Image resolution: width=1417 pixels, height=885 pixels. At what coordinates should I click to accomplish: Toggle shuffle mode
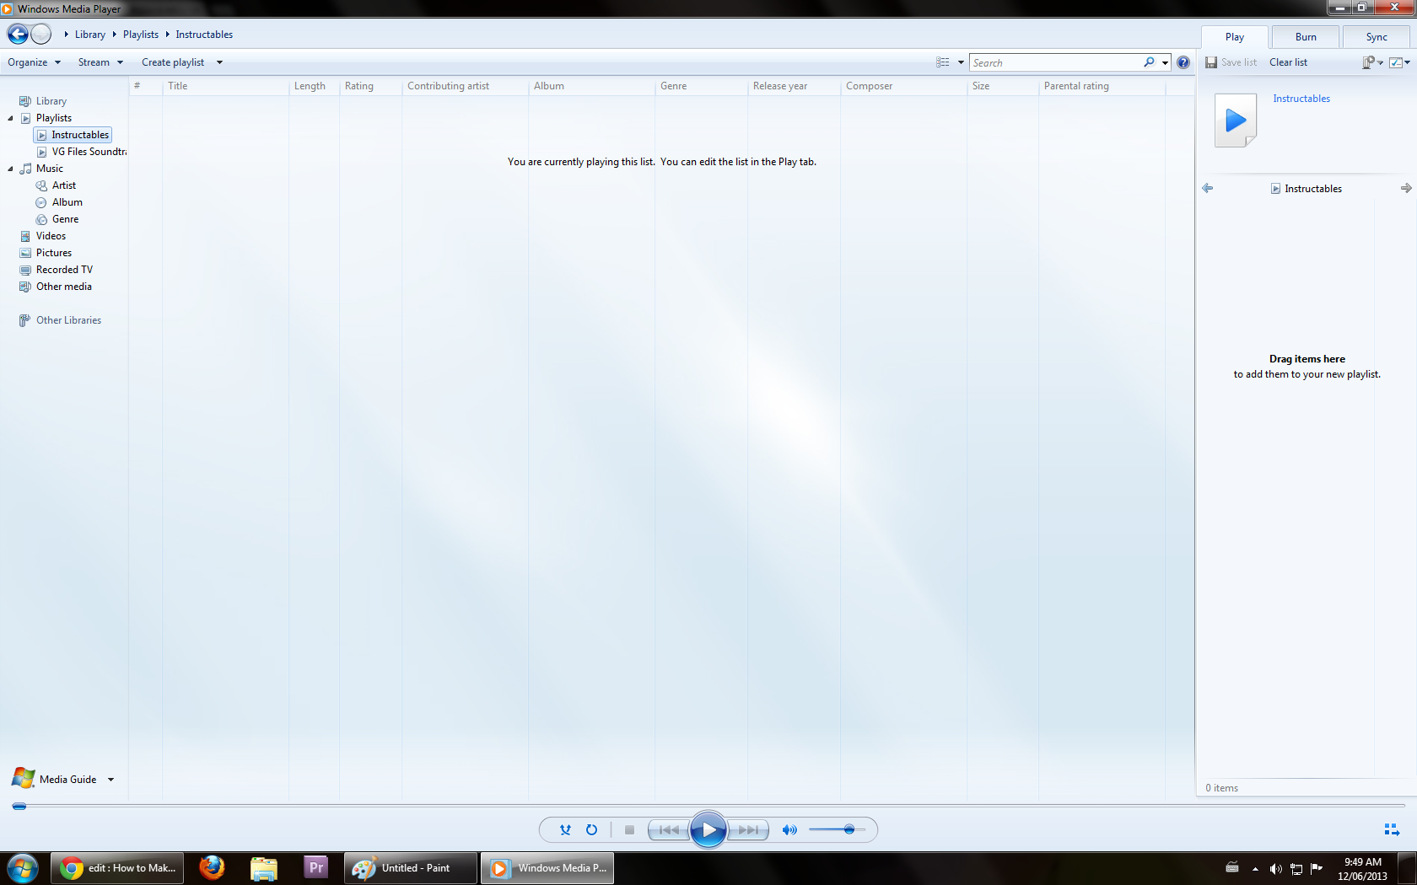pos(565,830)
